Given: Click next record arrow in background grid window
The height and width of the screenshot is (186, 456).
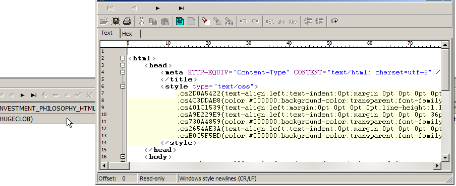Looking at the screenshot, I should tap(23, 95).
